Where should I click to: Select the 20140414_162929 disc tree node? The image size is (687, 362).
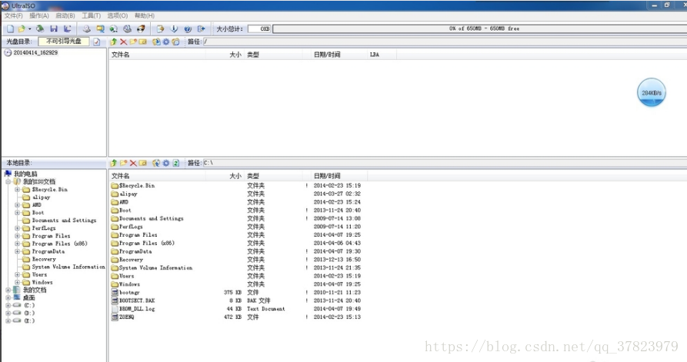click(x=35, y=52)
